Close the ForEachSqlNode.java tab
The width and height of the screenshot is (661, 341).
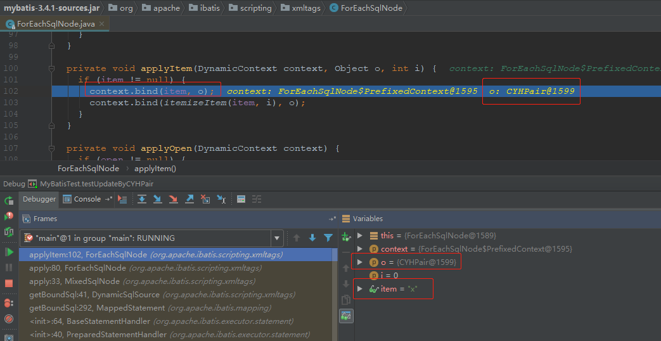click(101, 24)
